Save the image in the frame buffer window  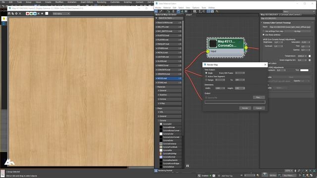tap(9, 13)
